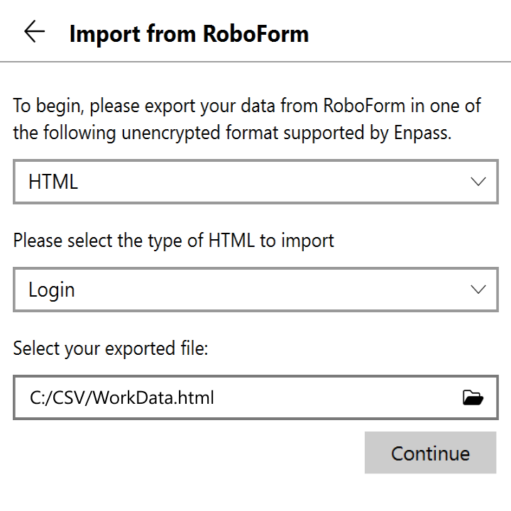Open the Login type dropdown
Viewport: 511px width, 511px height.
pos(255,290)
